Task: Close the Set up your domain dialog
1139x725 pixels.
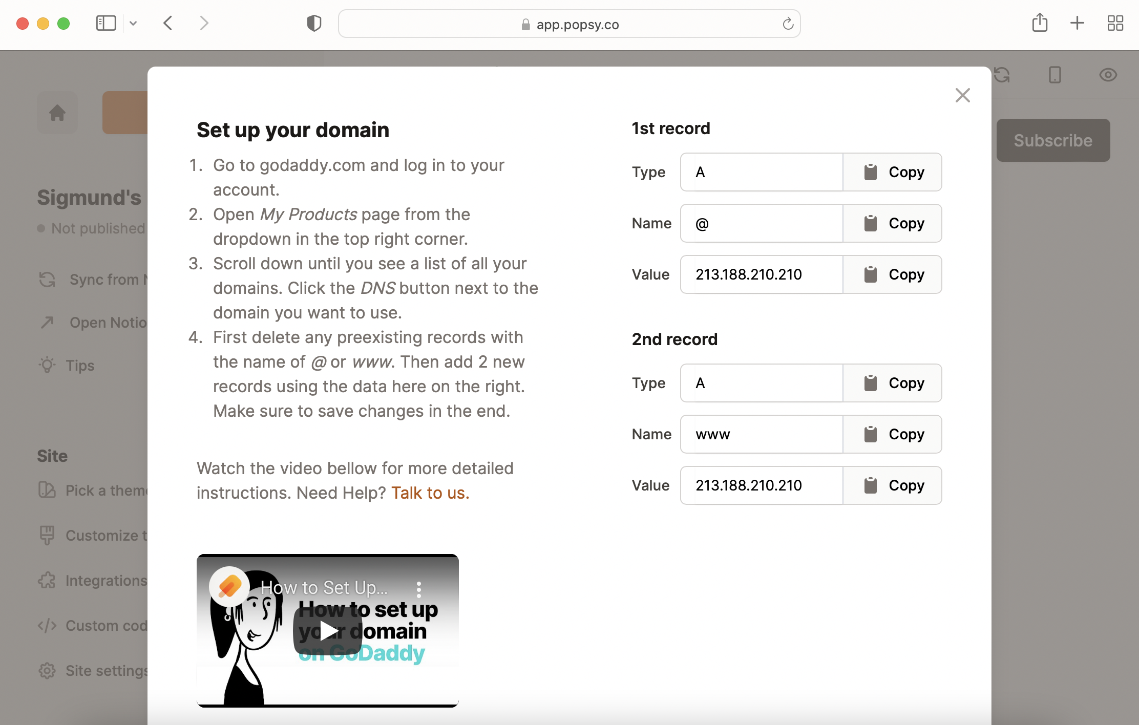Action: pos(962,95)
